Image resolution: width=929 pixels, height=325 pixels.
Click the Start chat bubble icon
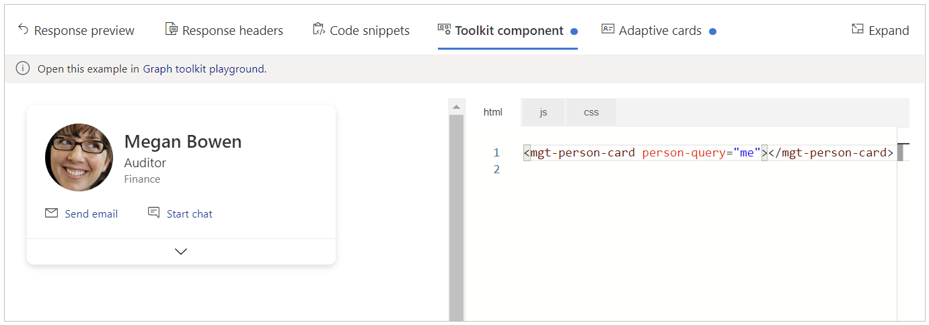point(154,214)
